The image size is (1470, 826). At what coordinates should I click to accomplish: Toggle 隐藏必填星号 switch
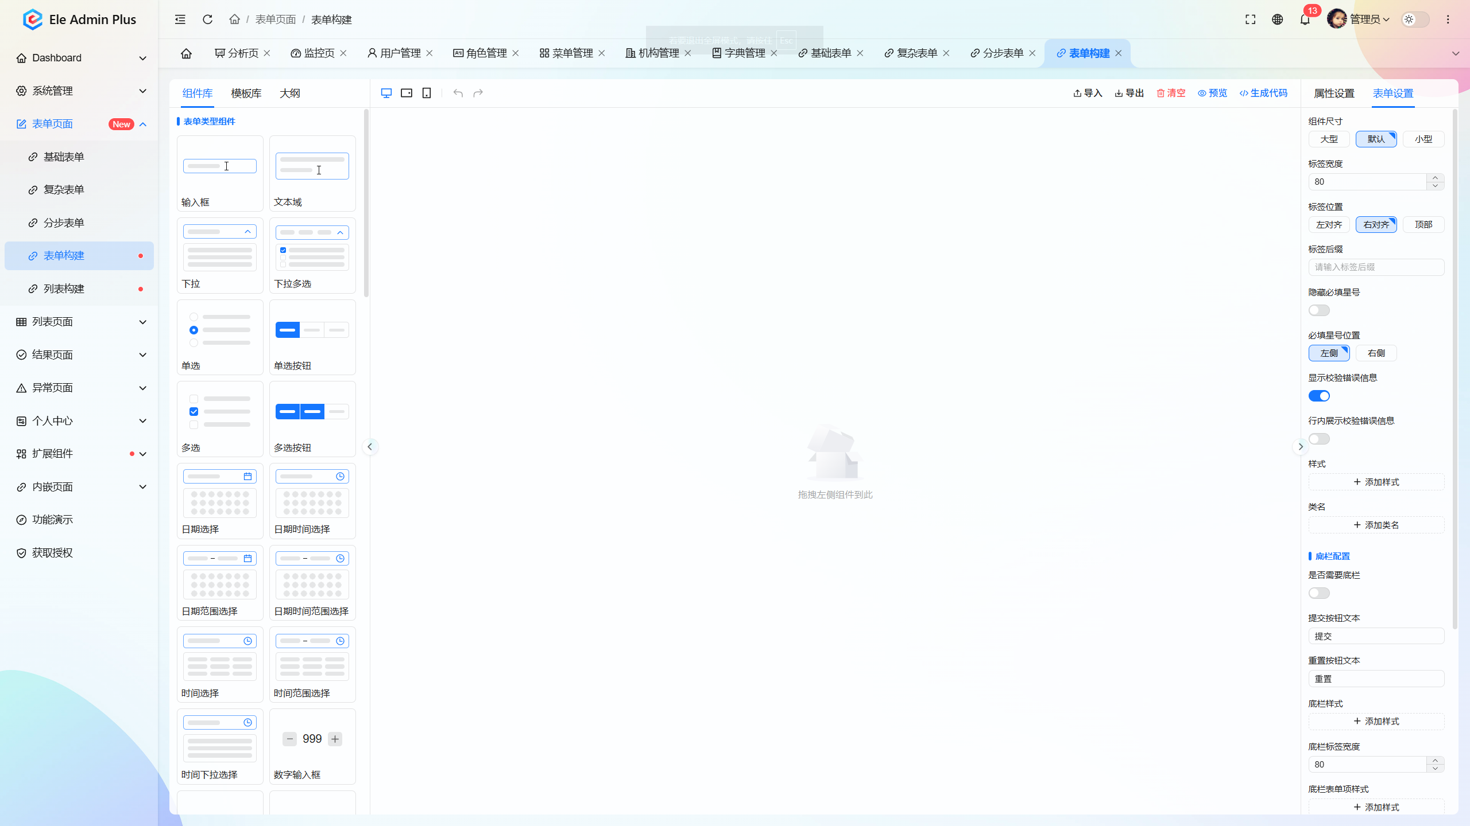pyautogui.click(x=1319, y=310)
